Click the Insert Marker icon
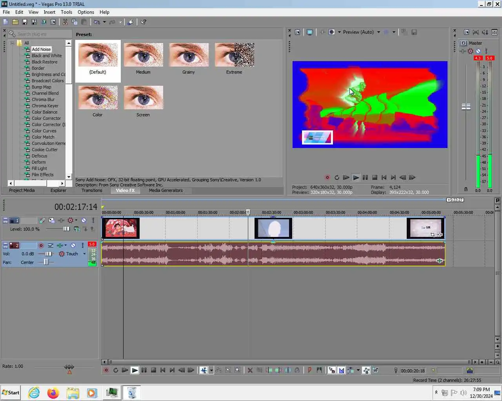The width and height of the screenshot is (502, 401). pyautogui.click(x=309, y=370)
